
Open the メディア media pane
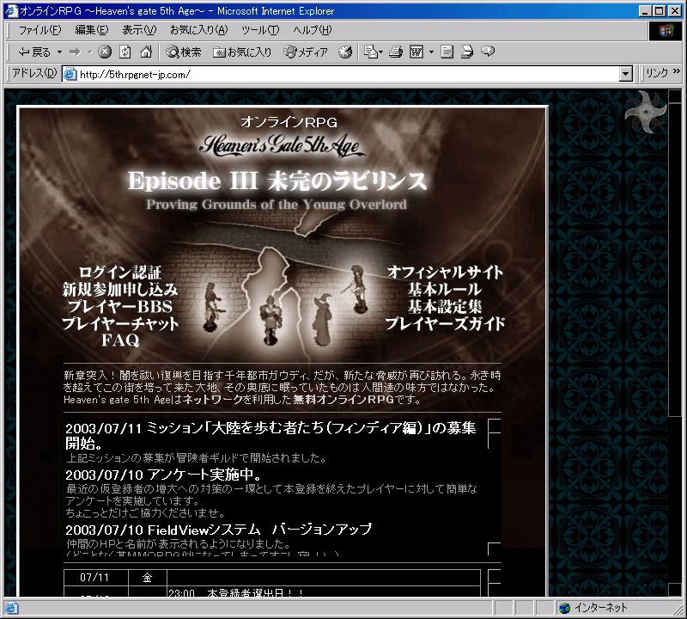click(x=306, y=52)
